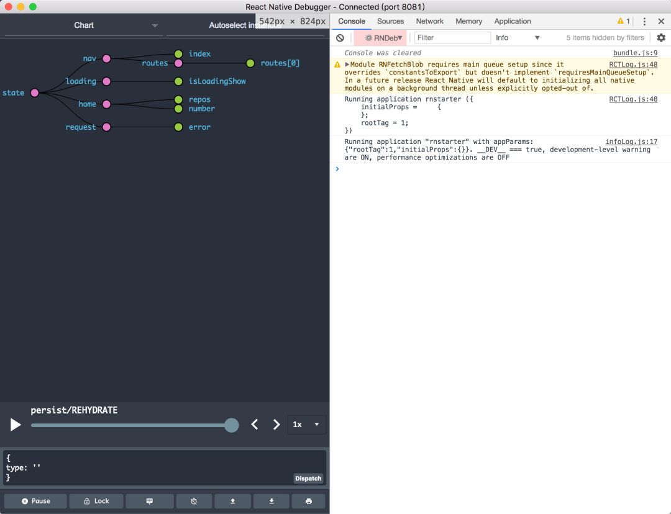Click the home node in chart
This screenshot has height=514, width=671.
click(107, 104)
